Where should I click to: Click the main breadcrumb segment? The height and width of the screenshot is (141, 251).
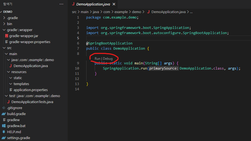coord(85,12)
